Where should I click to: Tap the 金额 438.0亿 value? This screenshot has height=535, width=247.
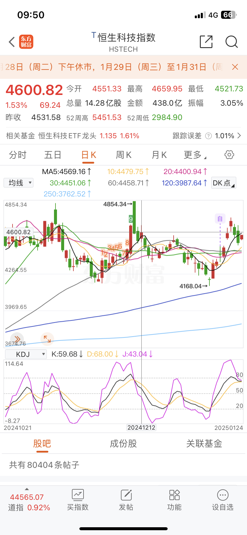tap(167, 103)
